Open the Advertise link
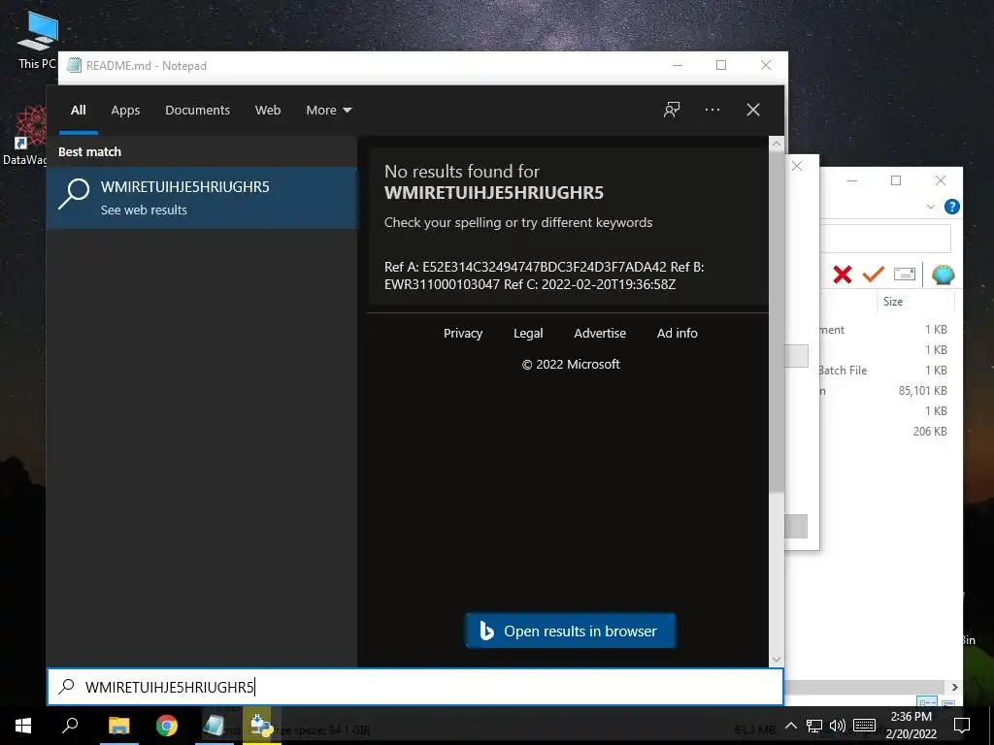Image resolution: width=994 pixels, height=745 pixels. tap(600, 334)
